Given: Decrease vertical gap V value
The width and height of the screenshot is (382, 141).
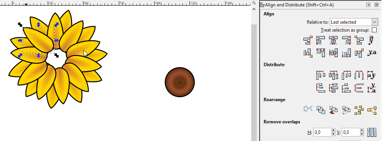Looking at the screenshot, I should point(362,134).
